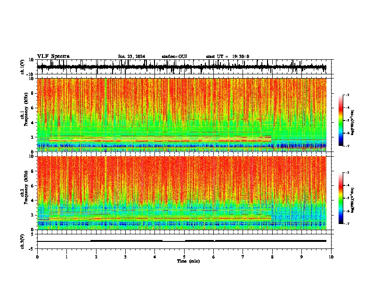373x288 pixels.
Task: Click the ch.1 spectrogram color scale bar
Action: coord(341,120)
